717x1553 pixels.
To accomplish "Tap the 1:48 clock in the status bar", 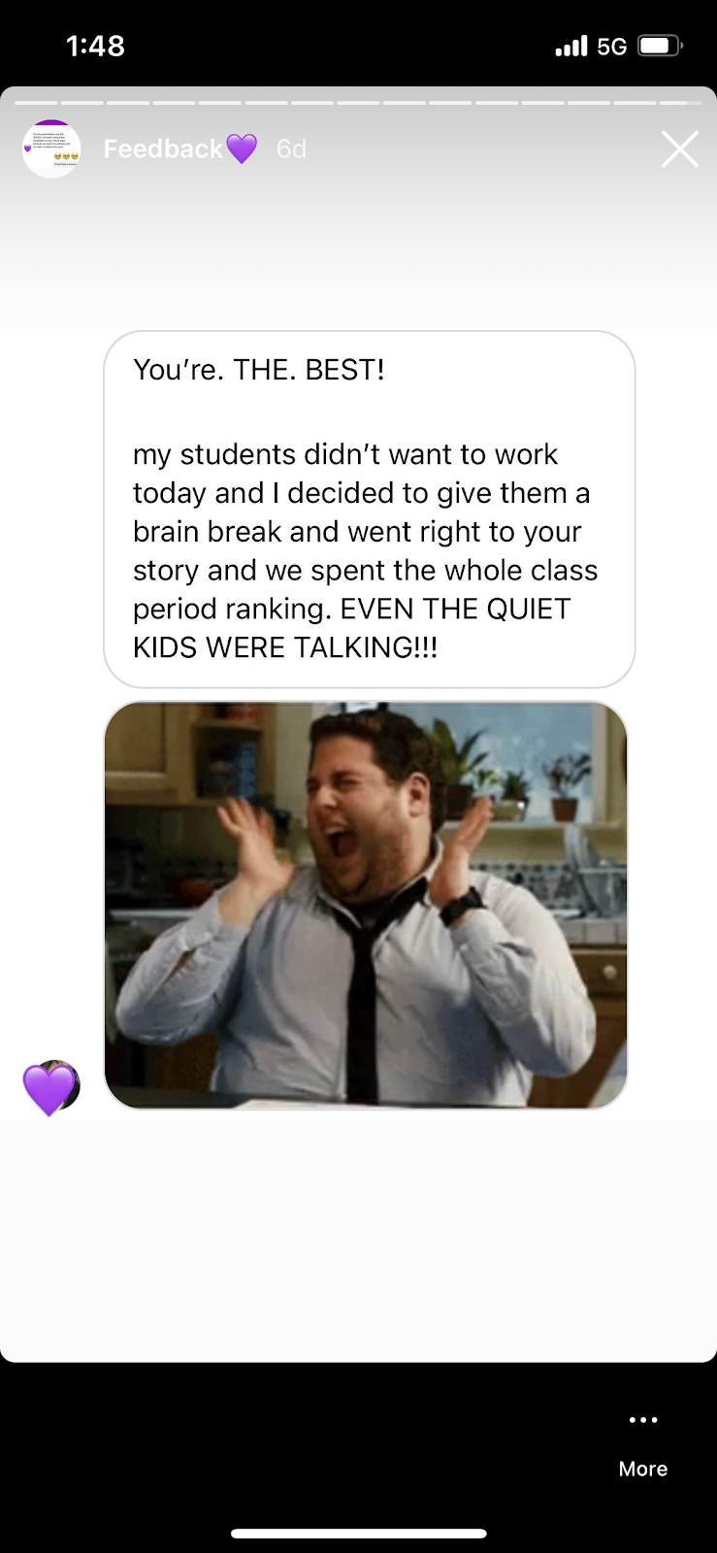I will tap(95, 46).
